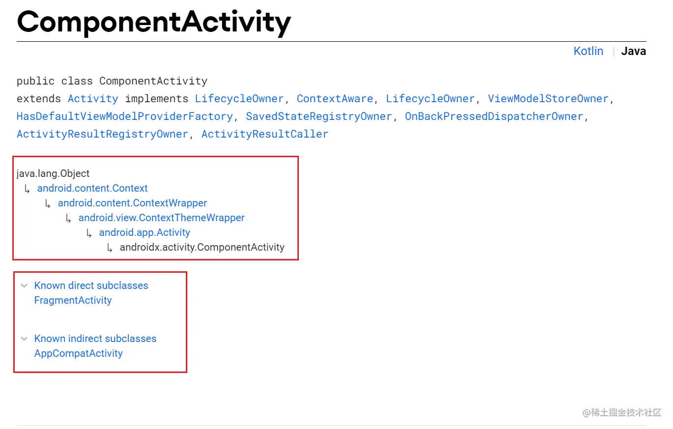This screenshot has height=429, width=673.
Task: Select the Java language tab
Action: [x=633, y=51]
